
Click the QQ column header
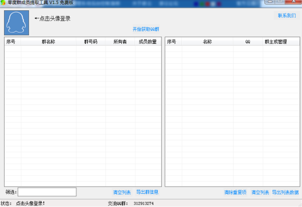coord(248,42)
